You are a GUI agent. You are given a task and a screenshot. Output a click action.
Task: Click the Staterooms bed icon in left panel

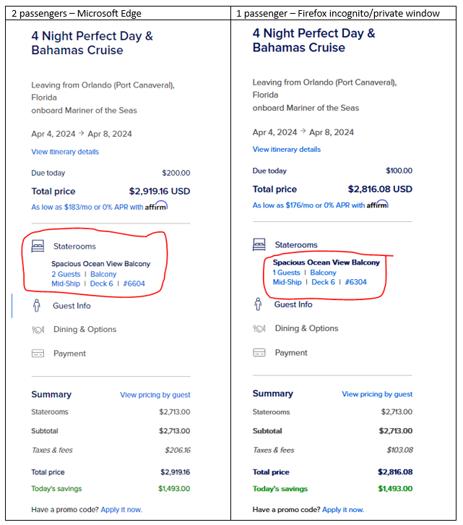[x=38, y=246]
